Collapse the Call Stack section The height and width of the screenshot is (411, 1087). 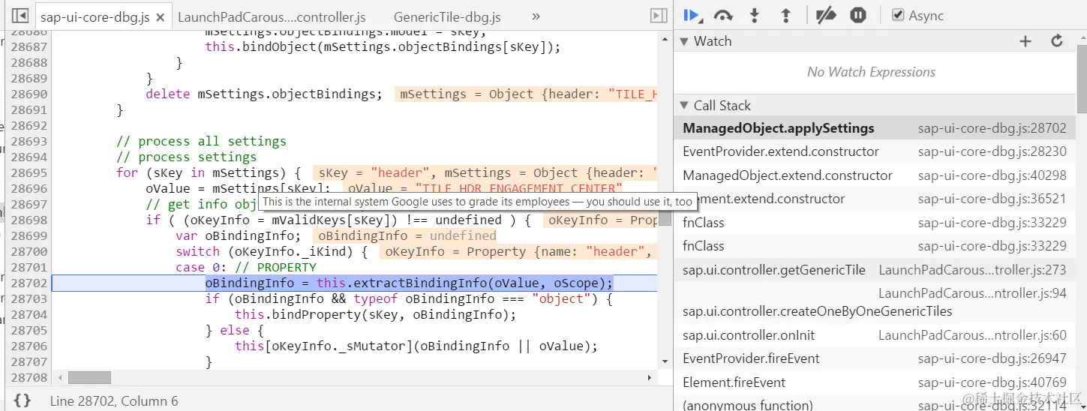pos(684,106)
